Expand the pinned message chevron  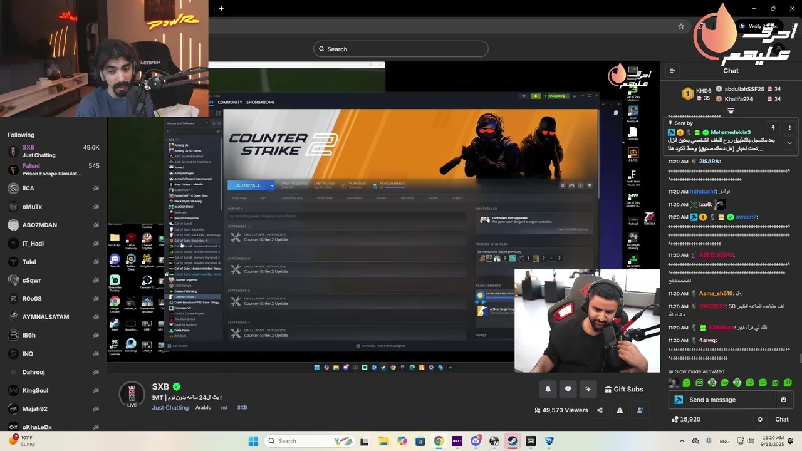(x=789, y=143)
